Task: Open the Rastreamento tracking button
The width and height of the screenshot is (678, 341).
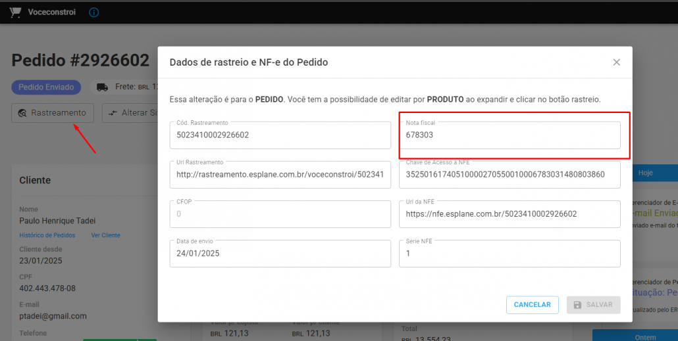Action: coord(53,113)
